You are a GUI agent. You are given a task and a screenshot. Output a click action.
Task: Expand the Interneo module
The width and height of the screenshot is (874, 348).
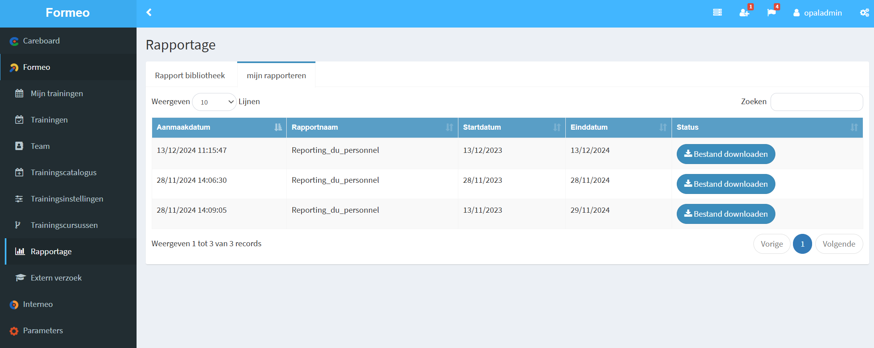(x=68, y=304)
